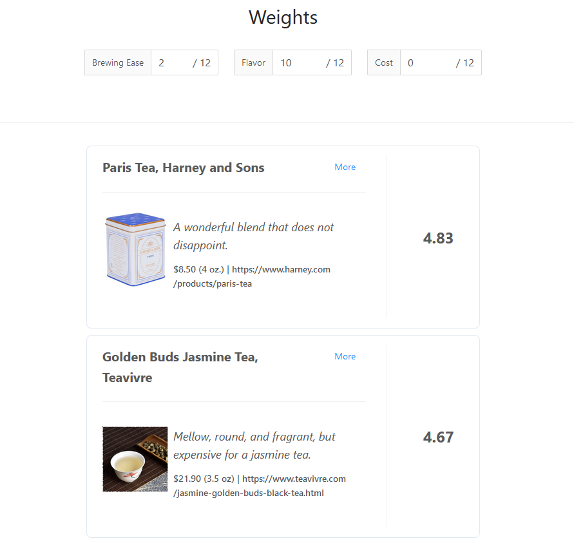Expand More for Golden Buds Jasmine Tea

pos(345,357)
